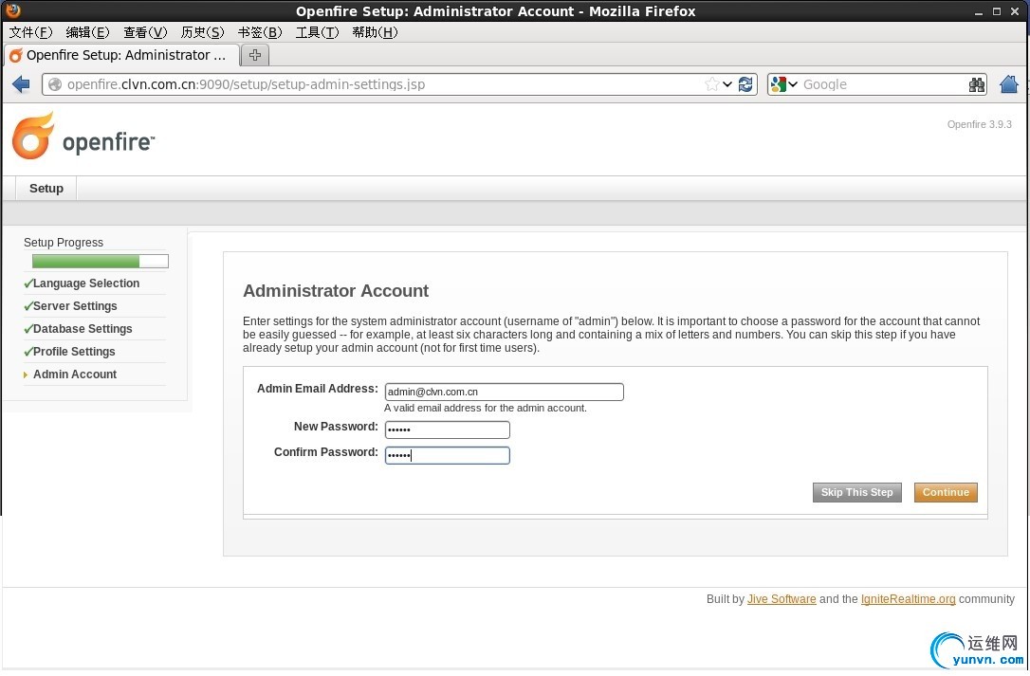1030x676 pixels.
Task: Click the Admin Email Address field
Action: (504, 393)
